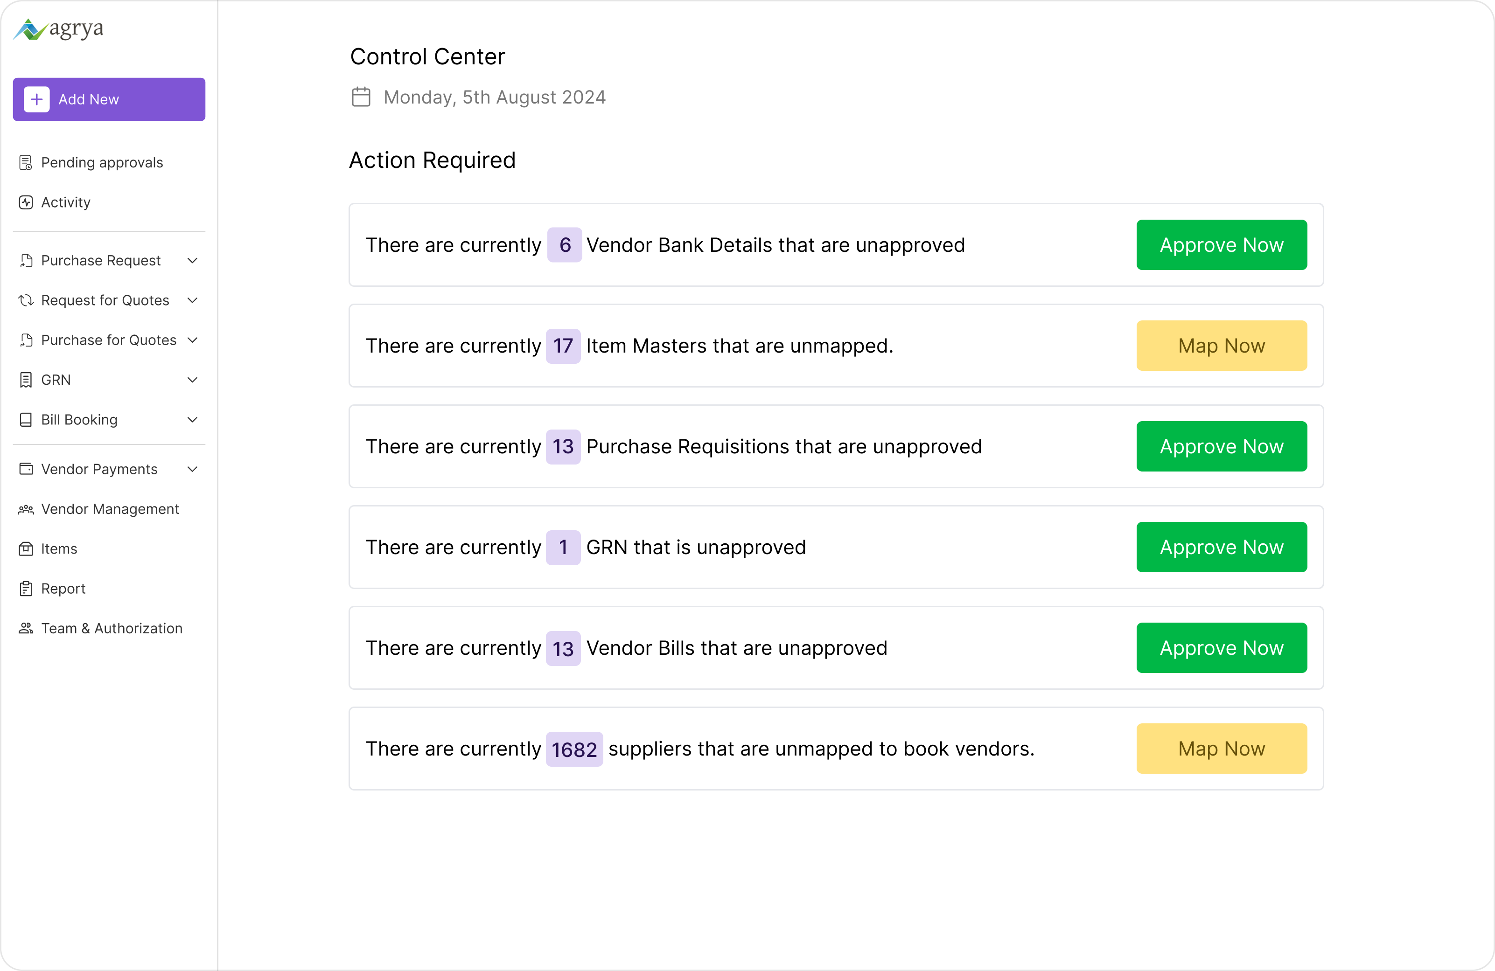Click the Team & Authorization users icon
Screen dimensions: 1495x971
tap(26, 628)
